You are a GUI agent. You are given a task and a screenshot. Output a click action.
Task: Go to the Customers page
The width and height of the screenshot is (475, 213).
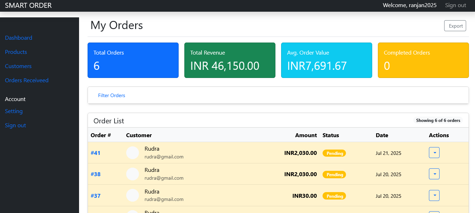18,66
